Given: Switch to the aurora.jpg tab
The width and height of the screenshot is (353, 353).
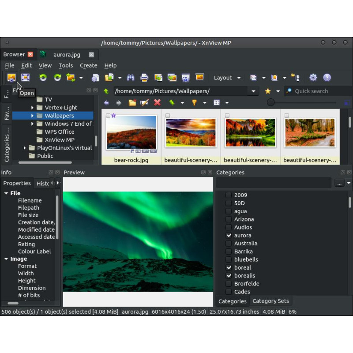Looking at the screenshot, I should [x=67, y=55].
